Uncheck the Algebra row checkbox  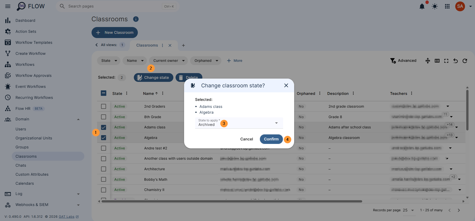[x=104, y=138]
